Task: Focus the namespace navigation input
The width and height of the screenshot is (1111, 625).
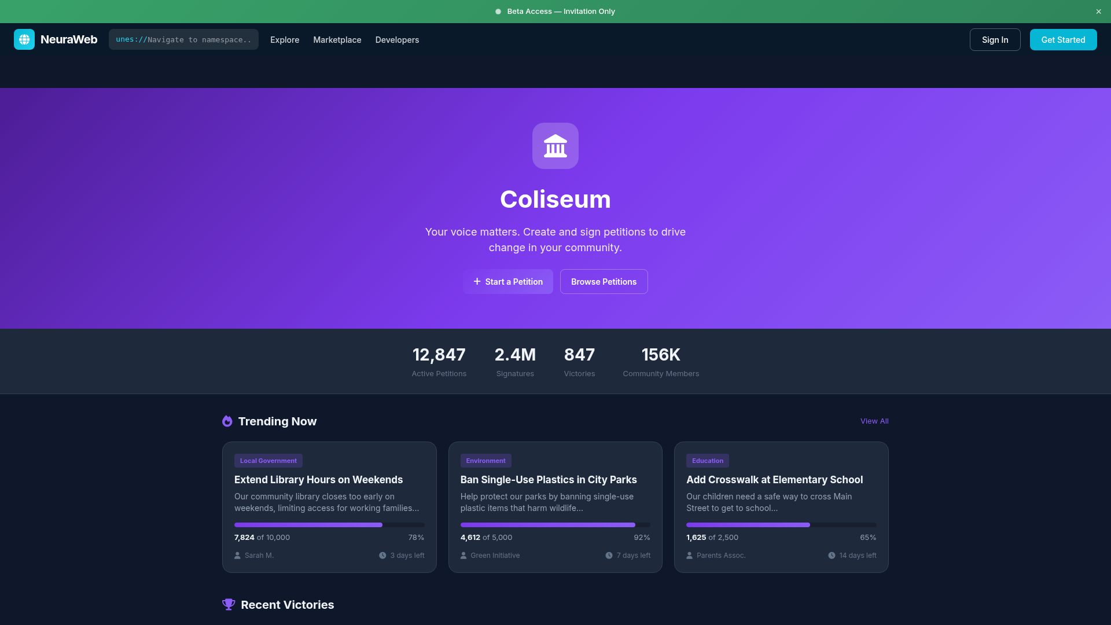Action: click(183, 39)
